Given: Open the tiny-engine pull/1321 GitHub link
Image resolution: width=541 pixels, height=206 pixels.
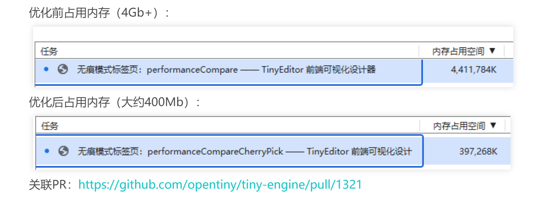Looking at the screenshot, I should (x=220, y=185).
